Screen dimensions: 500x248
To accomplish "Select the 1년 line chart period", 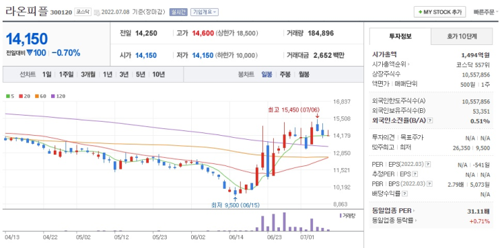I will click(108, 75).
